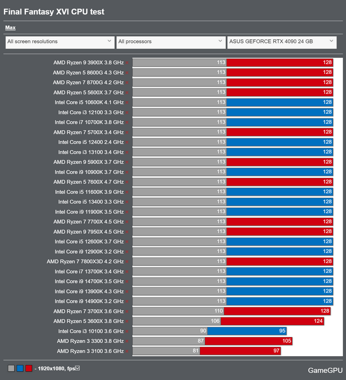Remove Intel Core i3 12100 row

coord(127,113)
